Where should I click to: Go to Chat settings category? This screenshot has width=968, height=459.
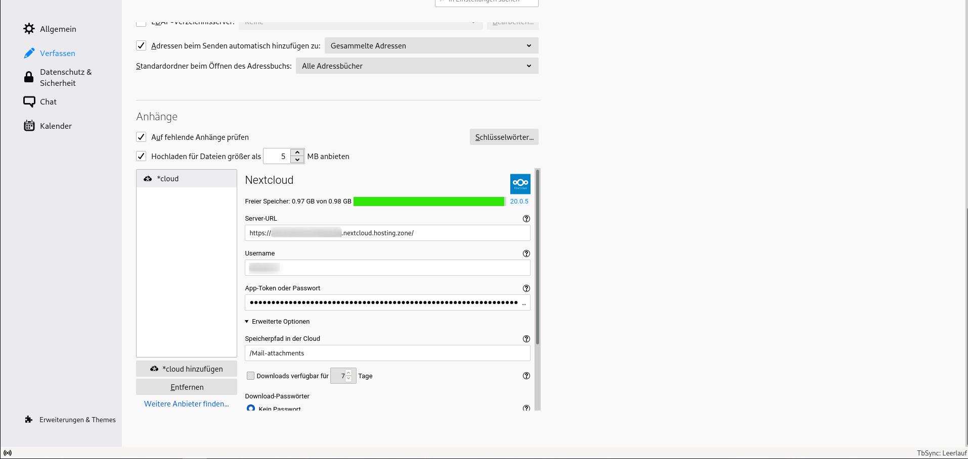tap(48, 101)
